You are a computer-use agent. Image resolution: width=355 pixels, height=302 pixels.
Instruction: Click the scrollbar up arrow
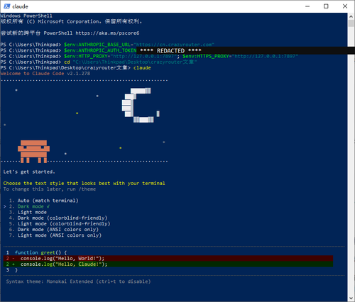click(x=351, y=16)
